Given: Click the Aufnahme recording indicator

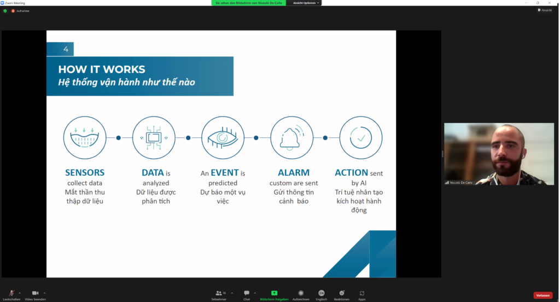Looking at the screenshot, I should click(x=20, y=10).
